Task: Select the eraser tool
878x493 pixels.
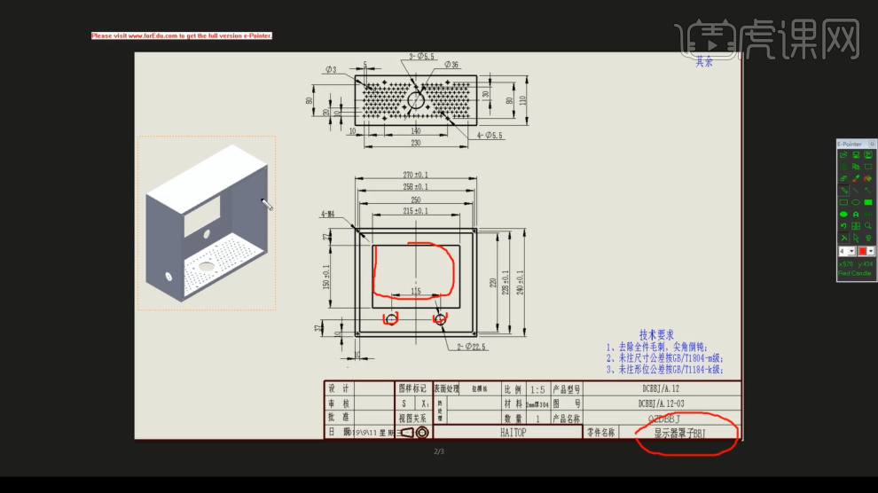Action: tap(843, 178)
